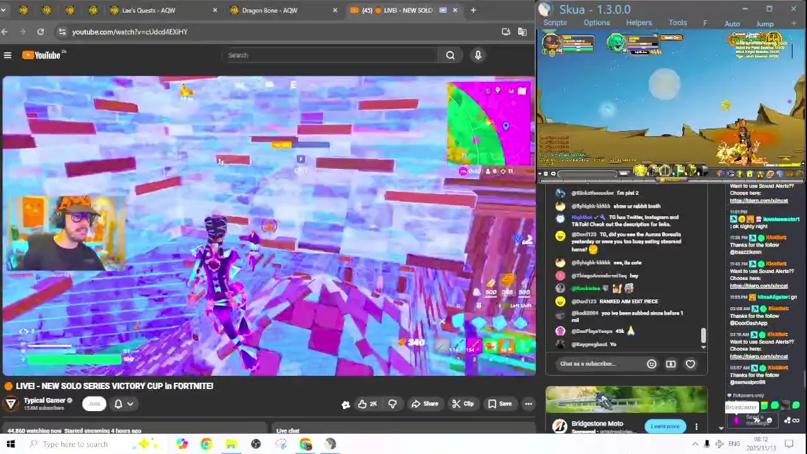Open the Helpers menu in Skua
This screenshot has height=454, width=807.
tap(639, 23)
